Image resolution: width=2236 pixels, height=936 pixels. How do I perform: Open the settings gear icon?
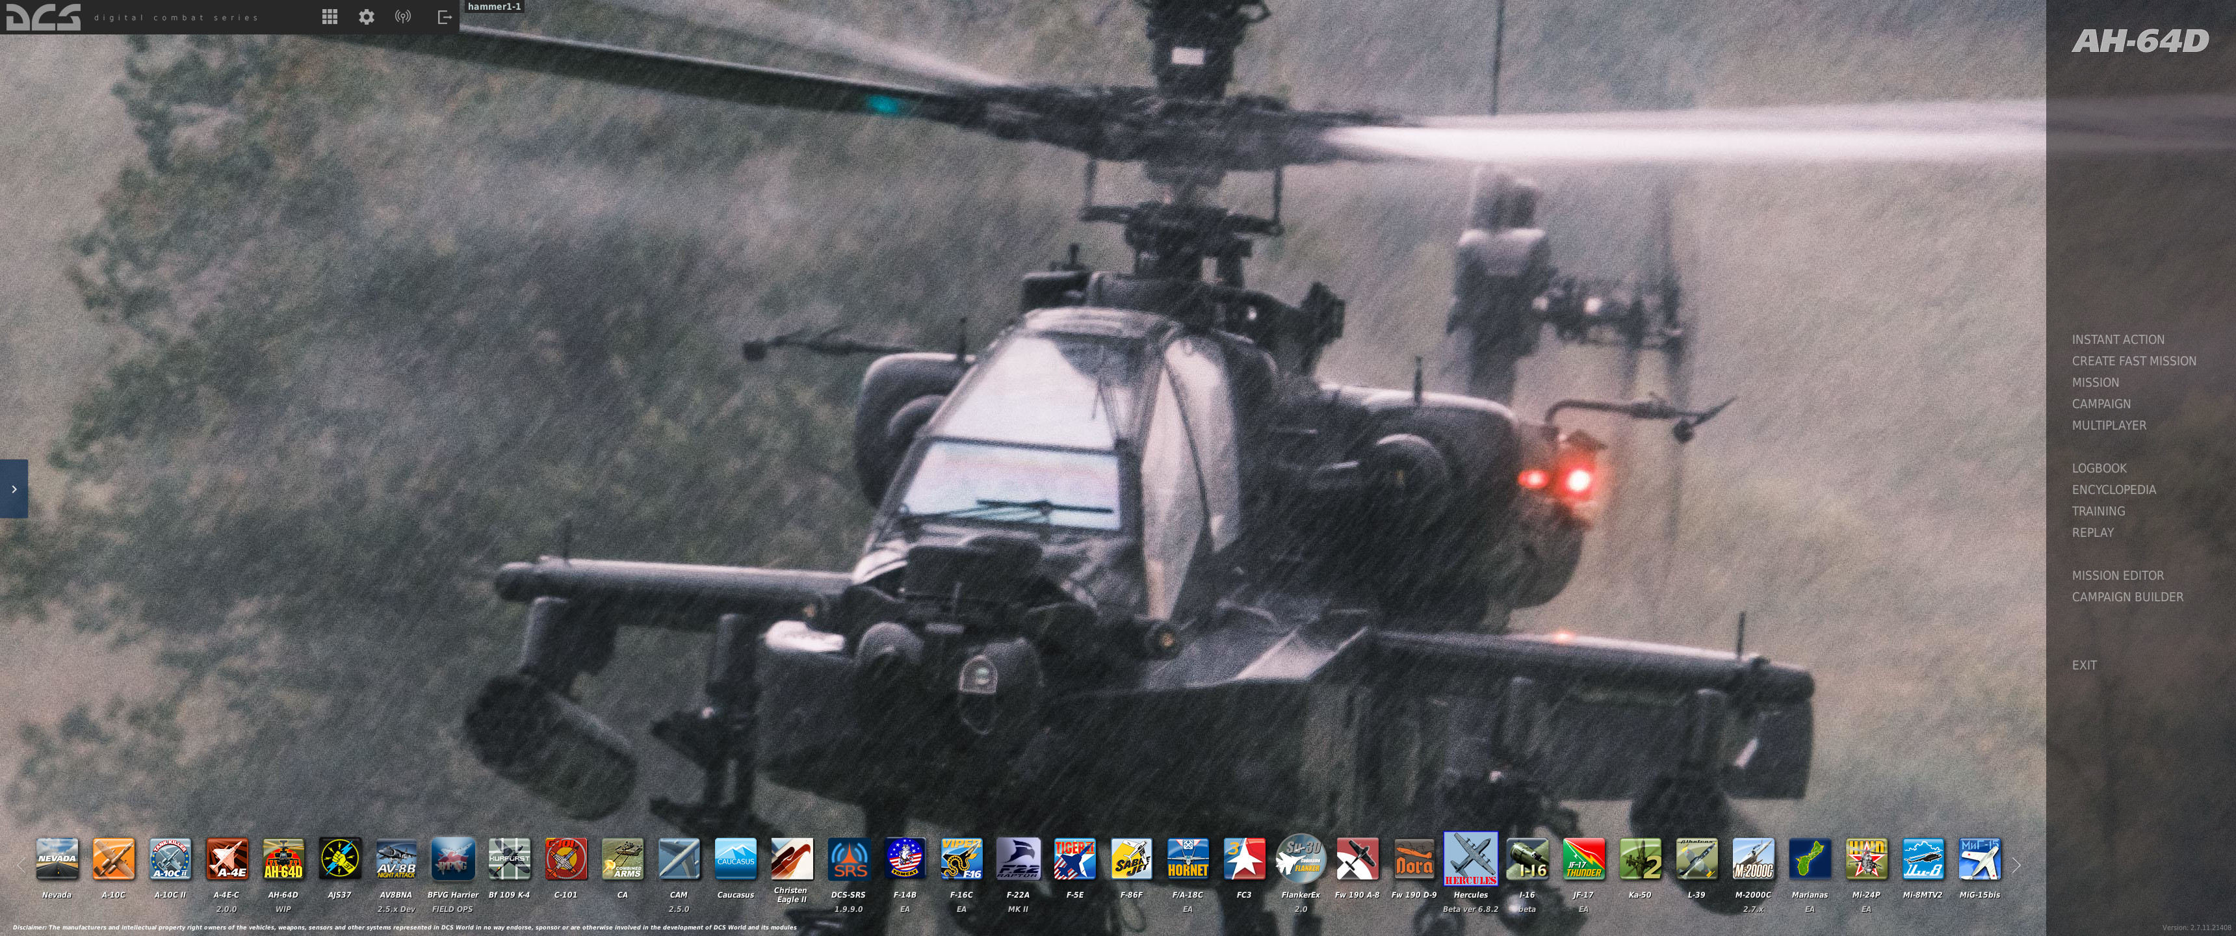365,16
